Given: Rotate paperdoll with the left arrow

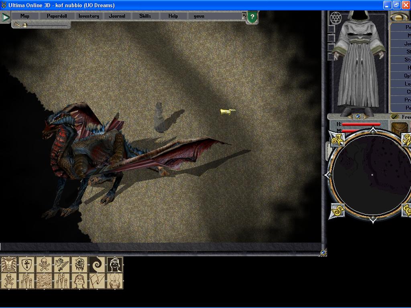Looking at the screenshot, I should [x=350, y=116].
